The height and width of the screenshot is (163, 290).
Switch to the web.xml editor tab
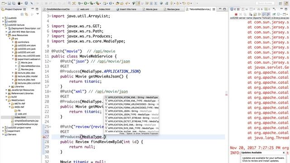(83, 9)
